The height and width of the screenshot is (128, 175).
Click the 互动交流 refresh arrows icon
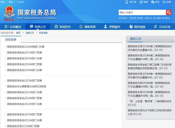[x=155, y=27]
